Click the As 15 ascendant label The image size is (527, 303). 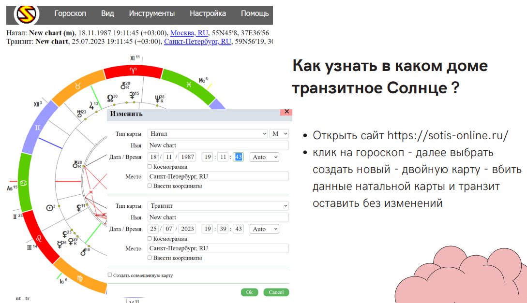(x=12, y=188)
